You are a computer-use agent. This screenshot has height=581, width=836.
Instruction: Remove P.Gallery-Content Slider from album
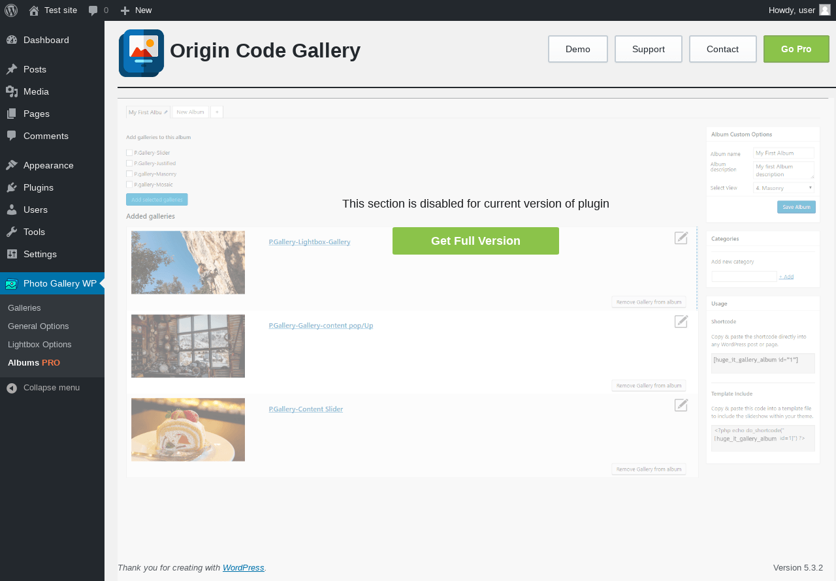pyautogui.click(x=649, y=469)
